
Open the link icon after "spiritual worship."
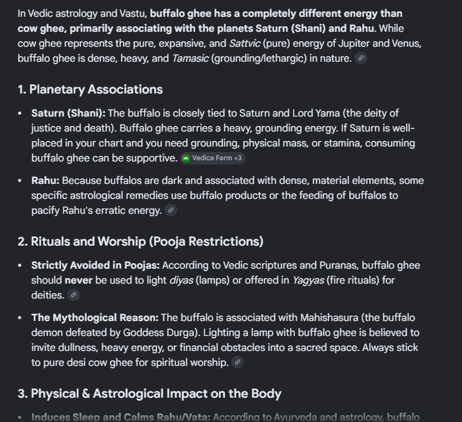pyautogui.click(x=238, y=362)
